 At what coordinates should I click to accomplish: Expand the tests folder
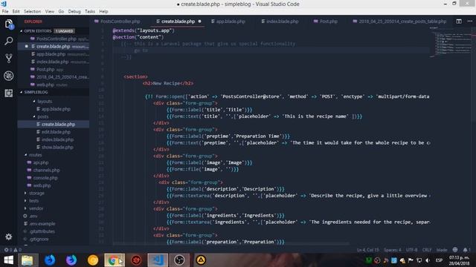[x=33, y=201]
